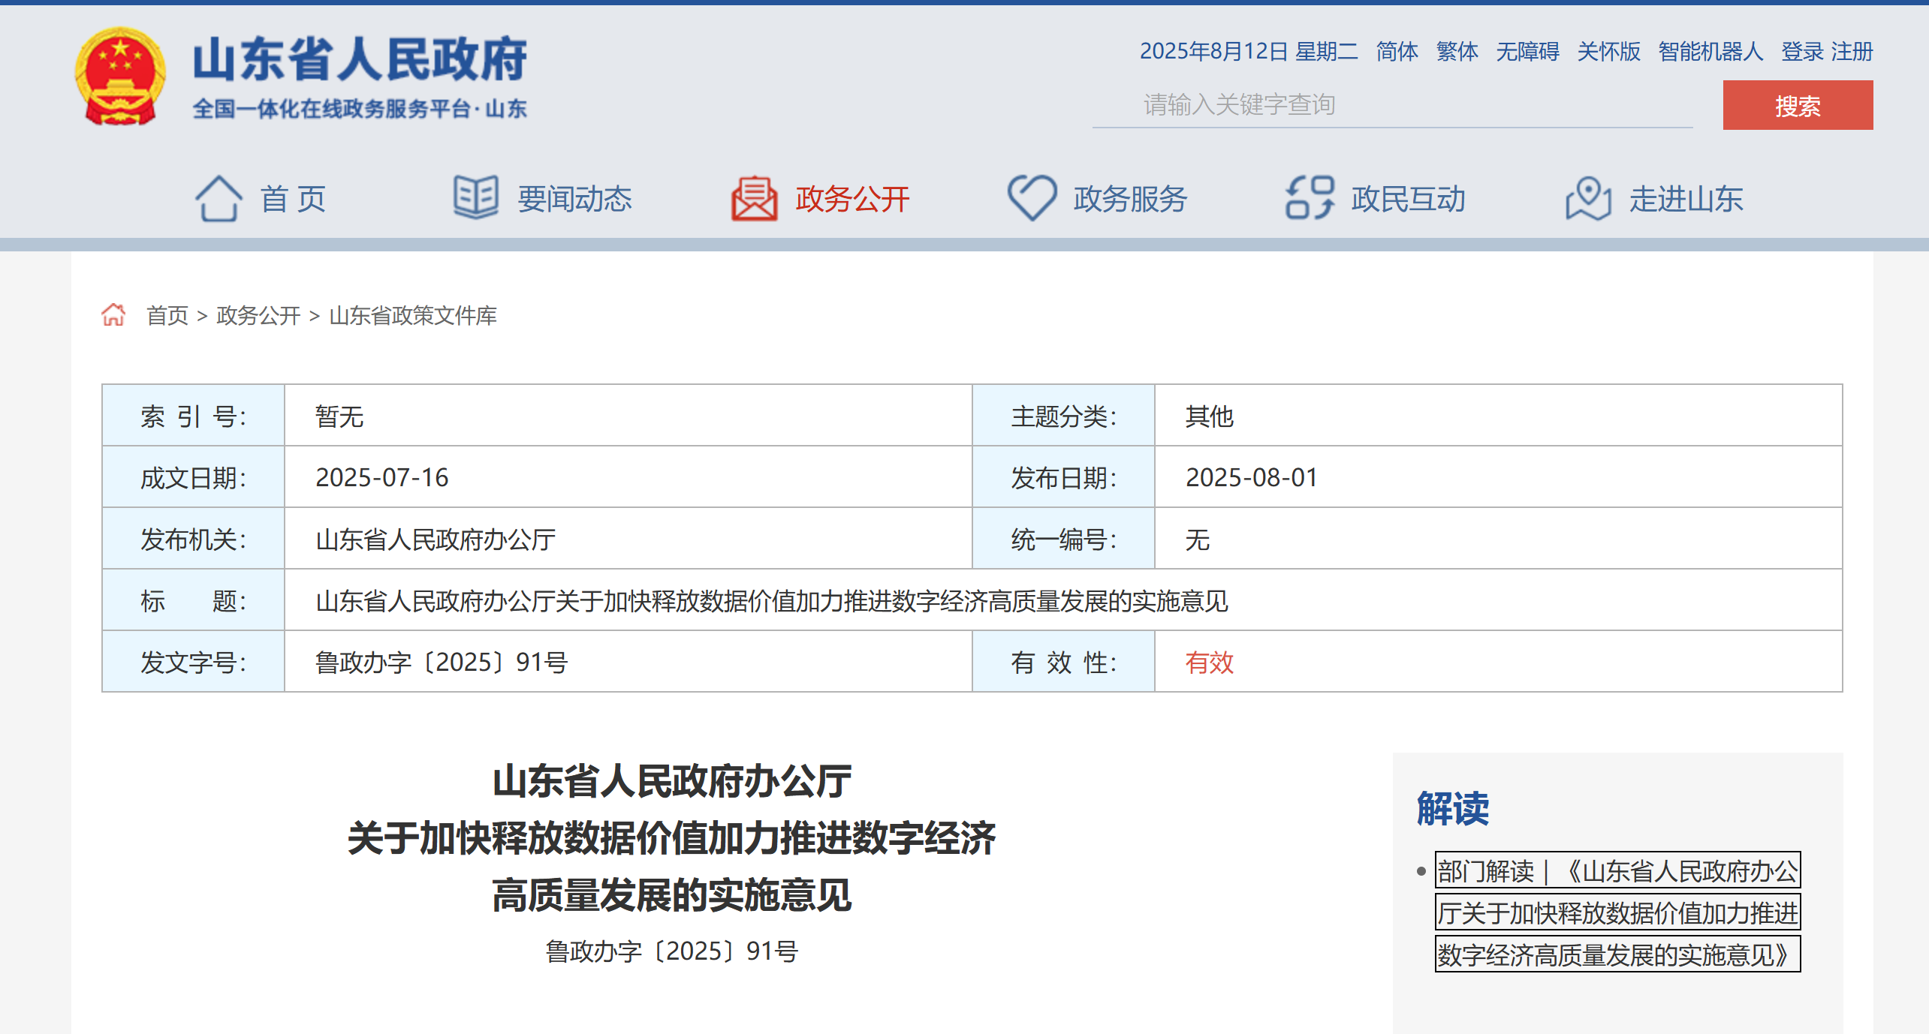Click the 发布机关 label cell
The width and height of the screenshot is (1929, 1034).
(x=194, y=539)
